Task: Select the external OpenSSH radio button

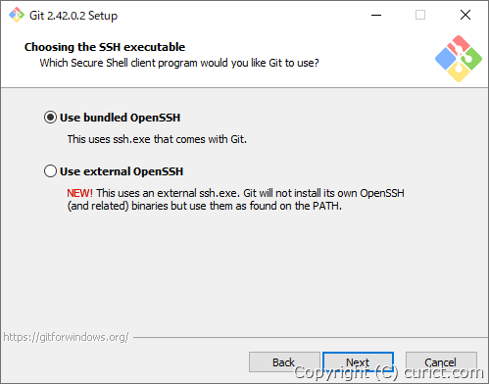Action: pos(50,171)
